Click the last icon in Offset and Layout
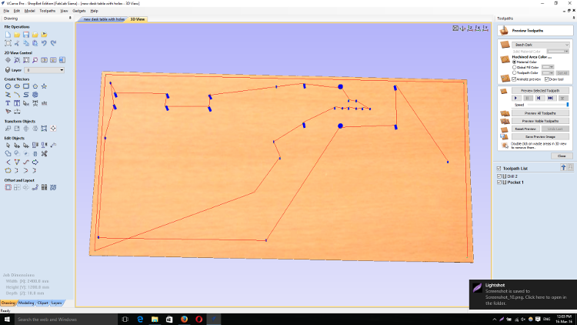The width and height of the screenshot is (577, 325). click(x=53, y=188)
